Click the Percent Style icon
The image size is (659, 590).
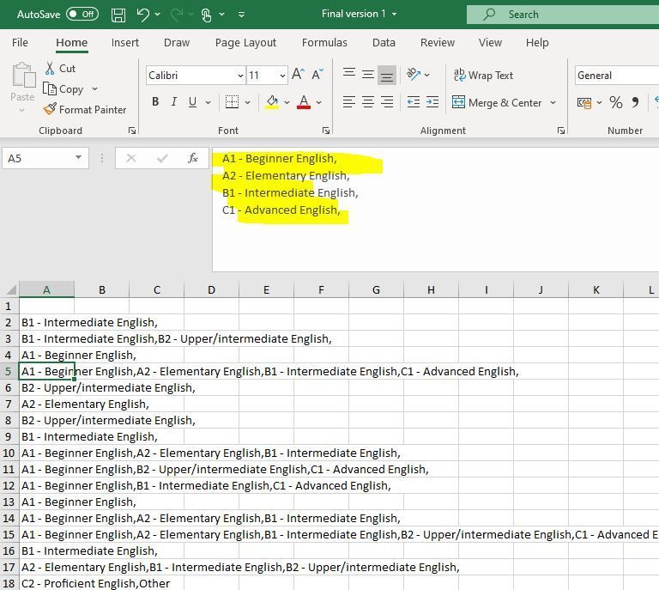[616, 102]
